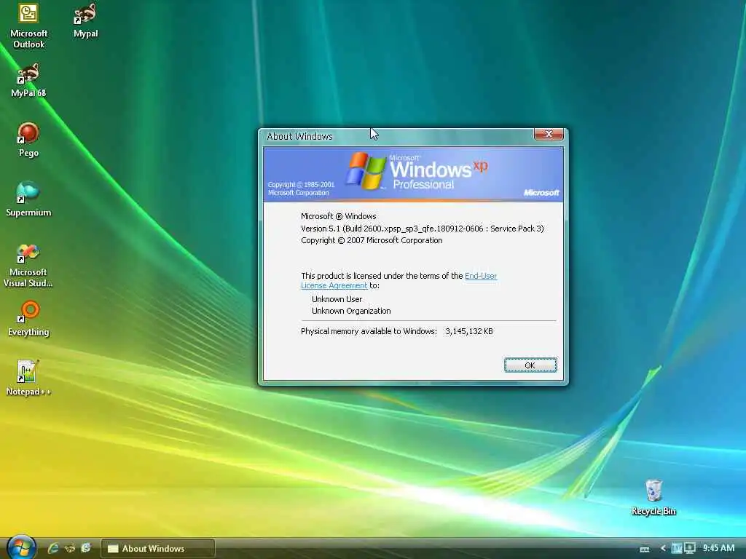Open the End-User License Agreement link

[x=398, y=280]
